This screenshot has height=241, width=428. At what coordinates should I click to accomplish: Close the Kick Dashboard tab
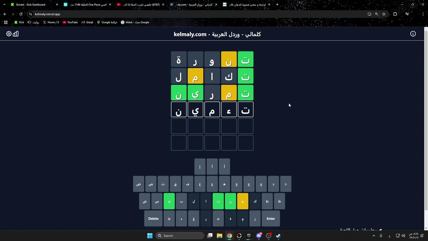click(57, 5)
